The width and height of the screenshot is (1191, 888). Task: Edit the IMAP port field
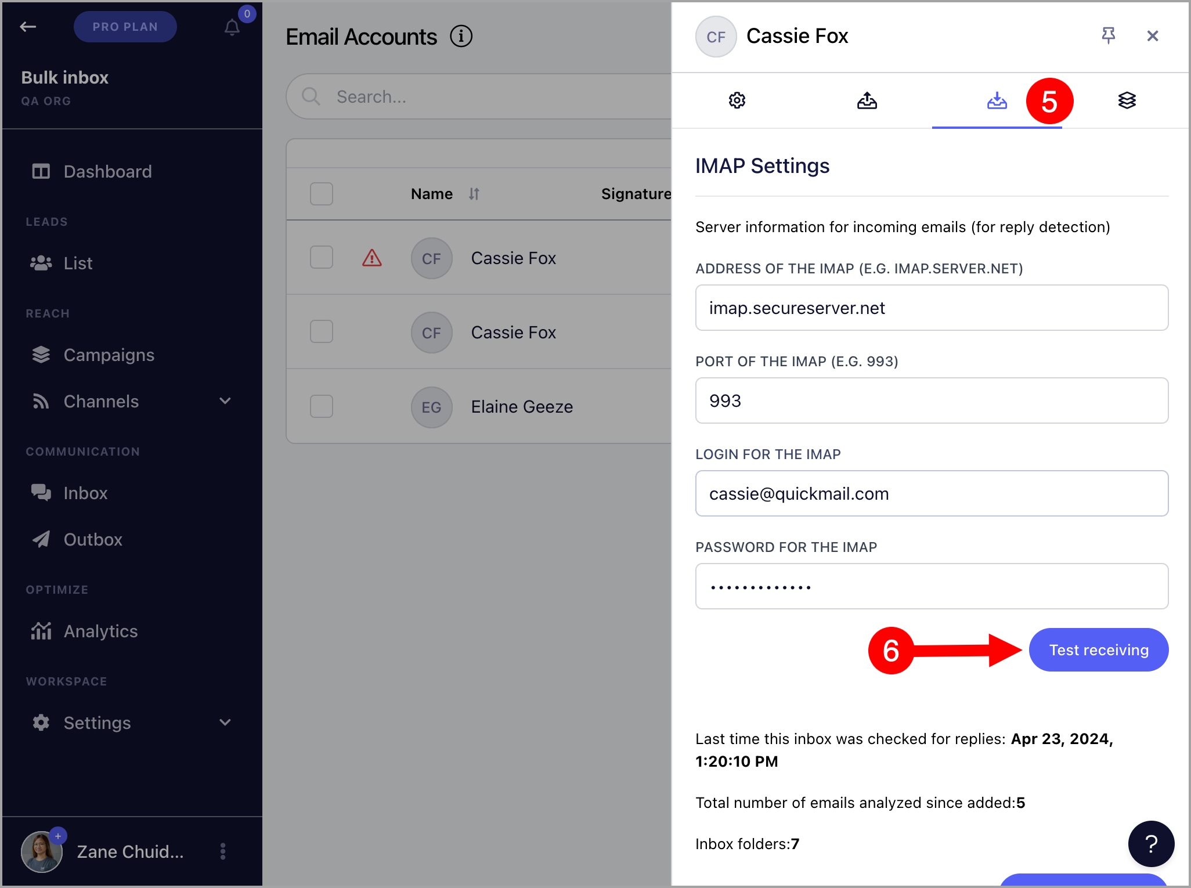point(932,400)
